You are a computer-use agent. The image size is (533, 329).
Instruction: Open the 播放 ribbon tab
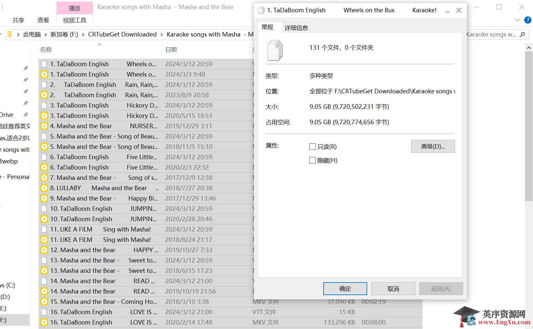[x=75, y=8]
